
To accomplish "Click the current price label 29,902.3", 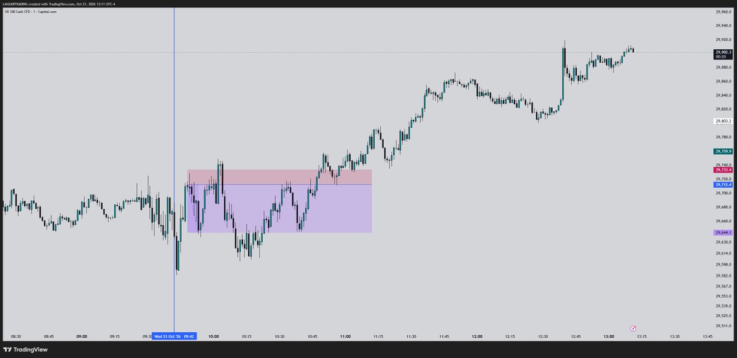I will coord(723,54).
